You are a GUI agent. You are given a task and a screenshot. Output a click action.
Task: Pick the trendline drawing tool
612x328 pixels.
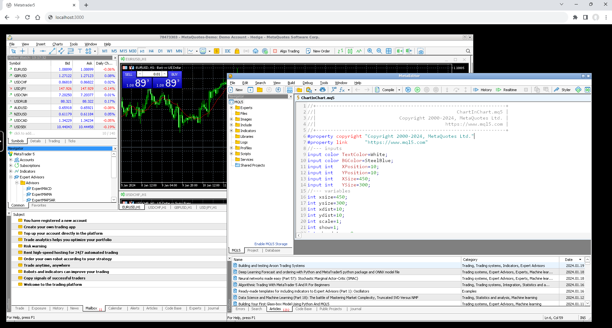click(x=52, y=51)
